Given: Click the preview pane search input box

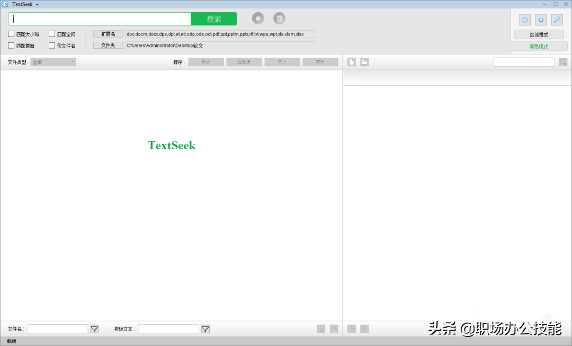Looking at the screenshot, I should pyautogui.click(x=524, y=62).
